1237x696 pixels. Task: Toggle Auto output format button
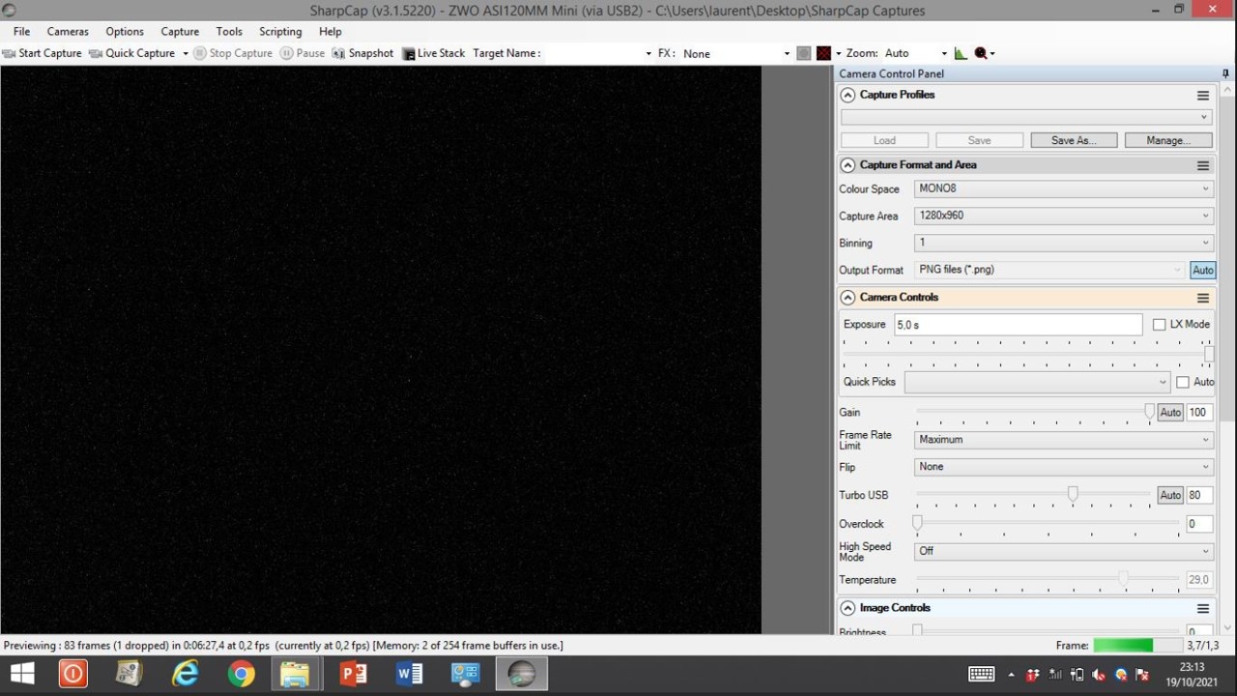(1202, 271)
